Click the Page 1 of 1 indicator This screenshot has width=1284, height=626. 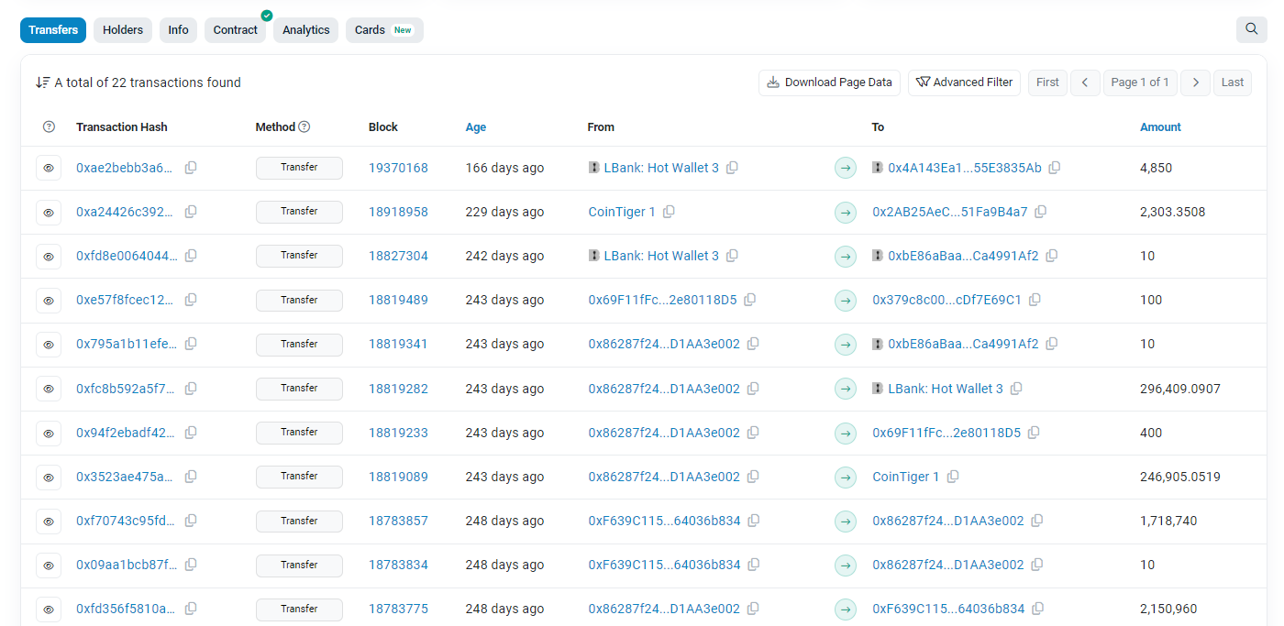pos(1140,82)
